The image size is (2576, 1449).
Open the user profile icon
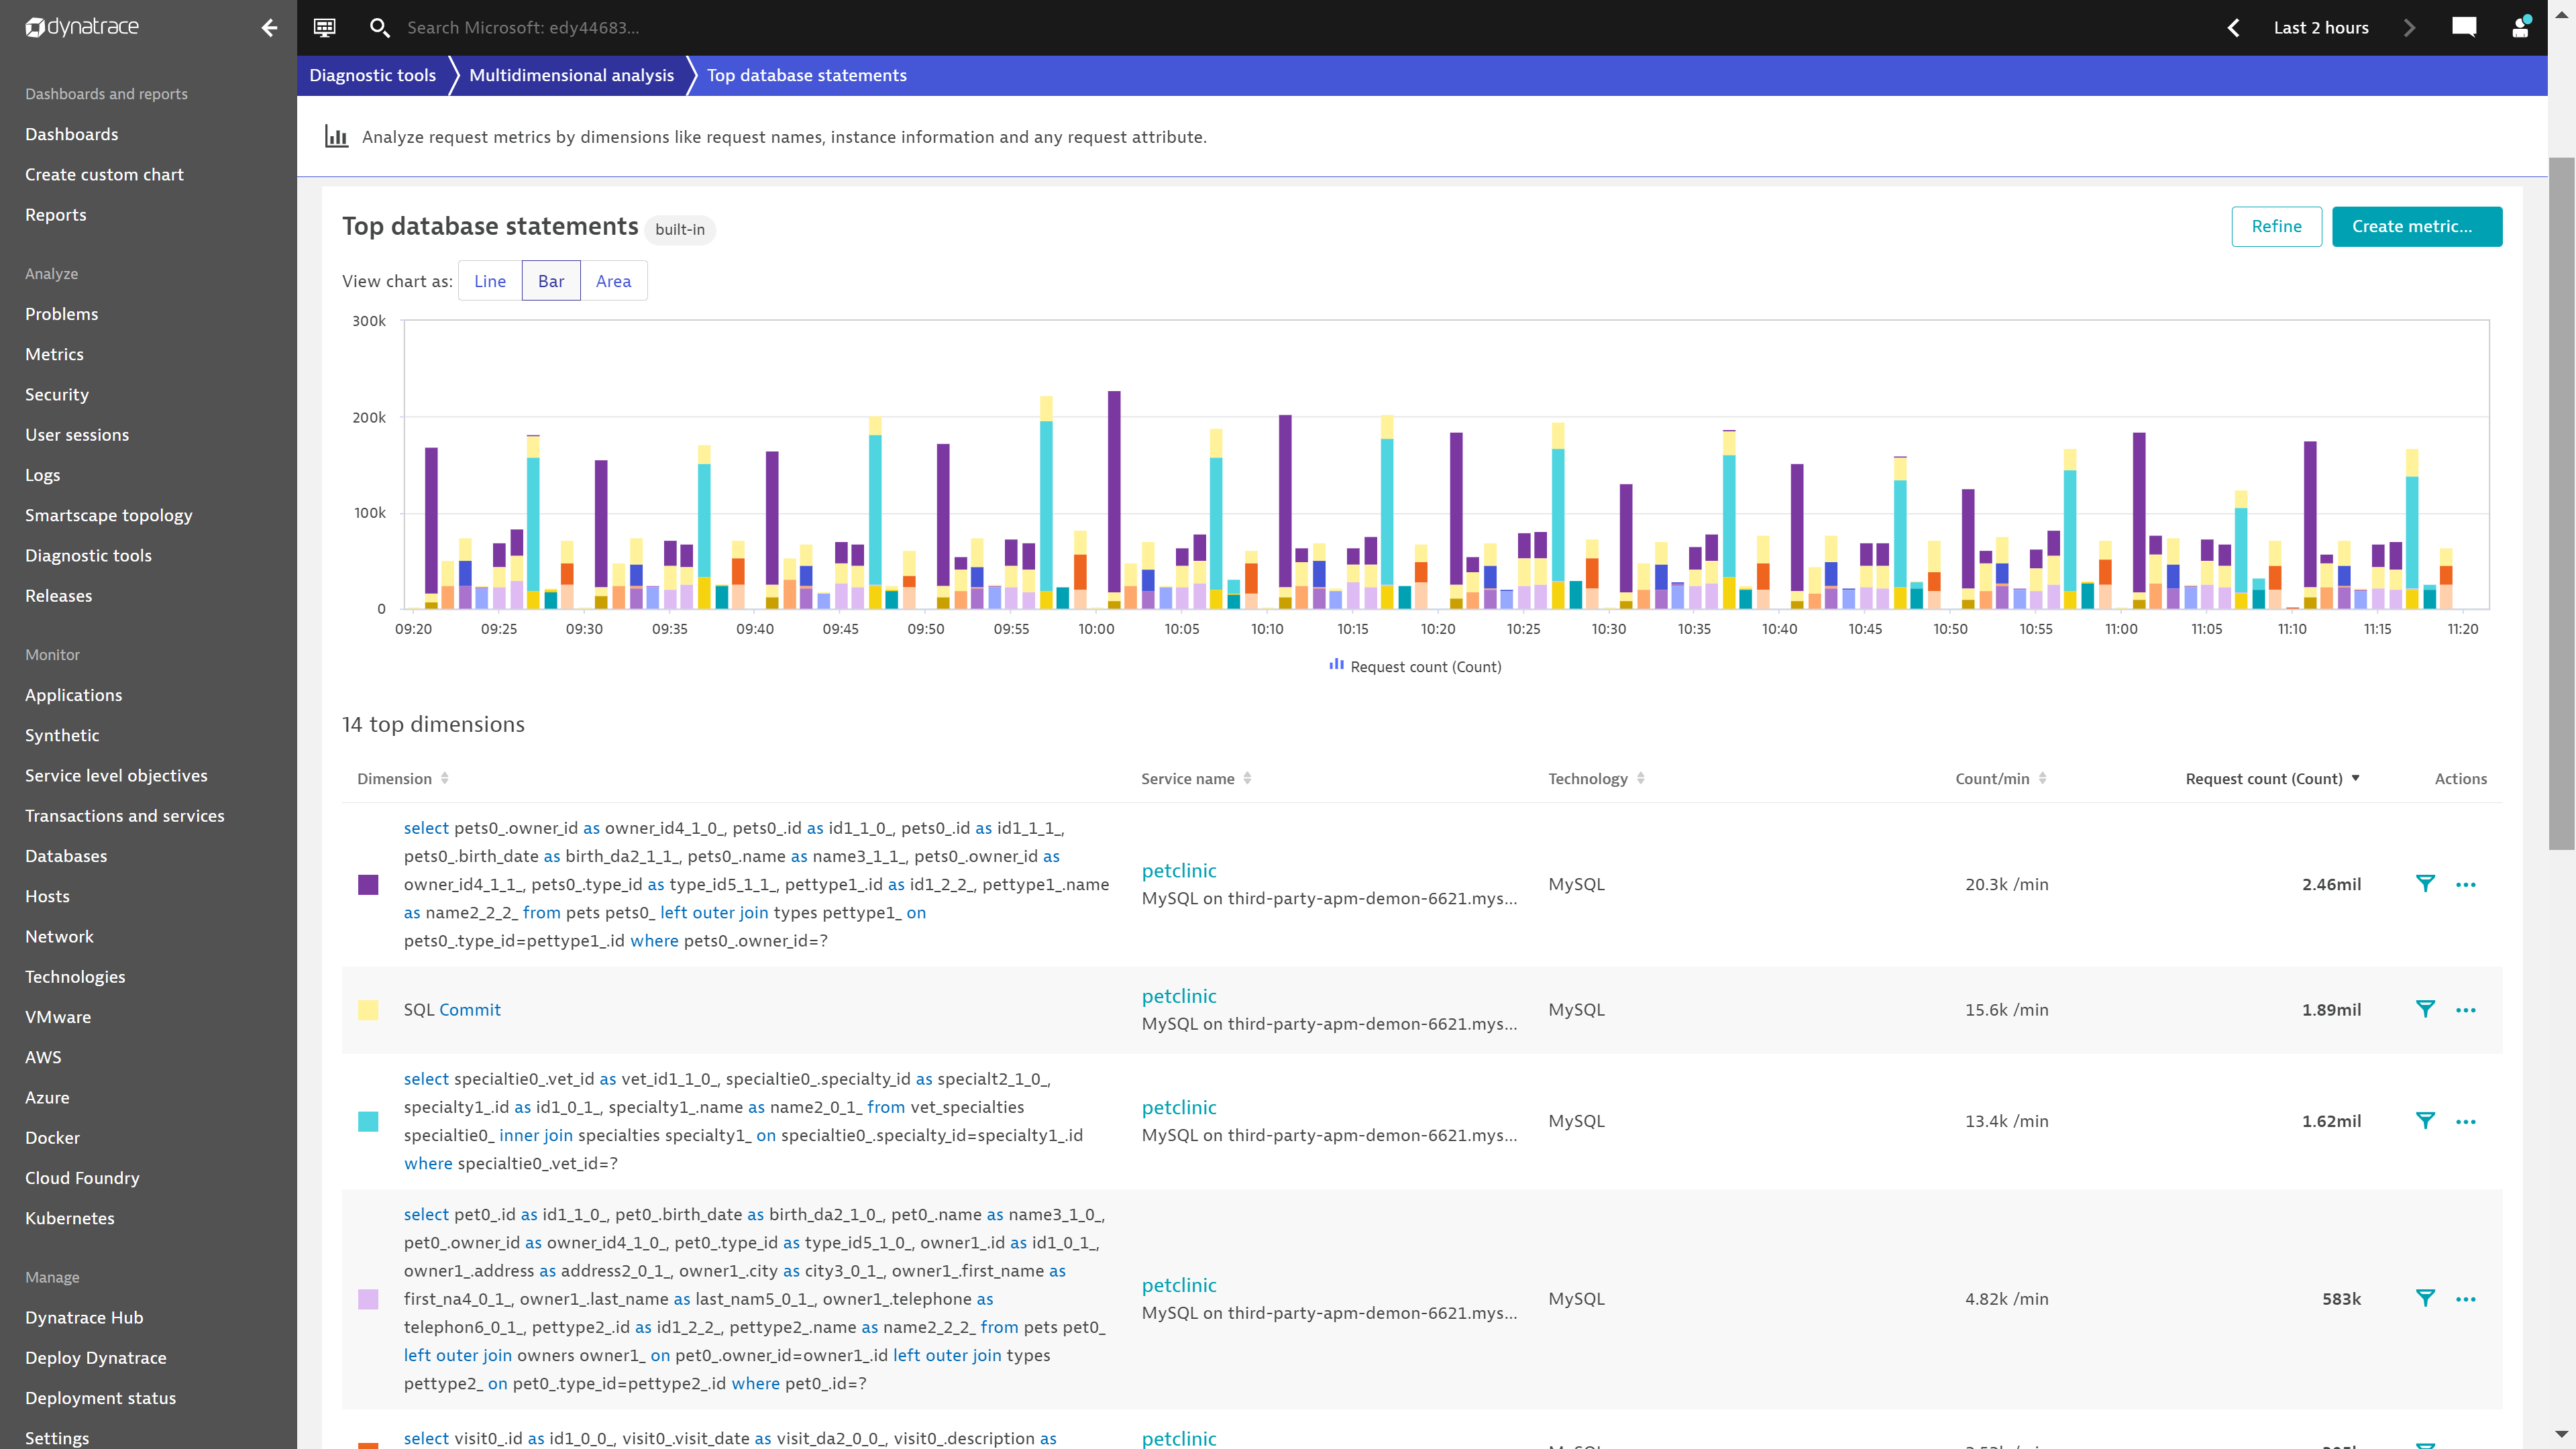(2520, 28)
